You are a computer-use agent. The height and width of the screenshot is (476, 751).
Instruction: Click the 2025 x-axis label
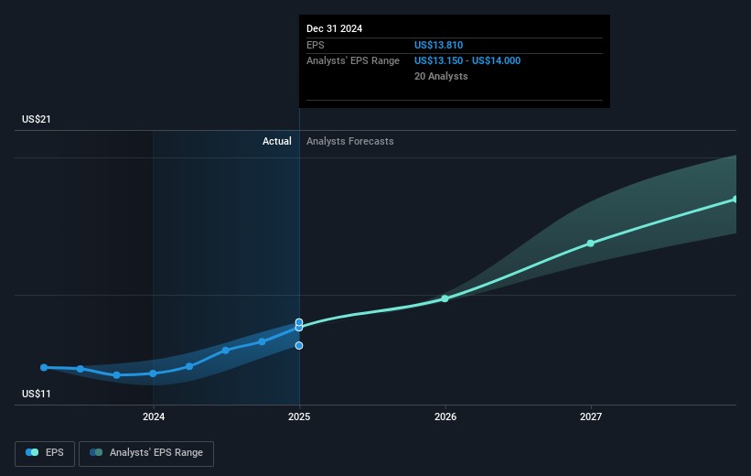tap(299, 418)
